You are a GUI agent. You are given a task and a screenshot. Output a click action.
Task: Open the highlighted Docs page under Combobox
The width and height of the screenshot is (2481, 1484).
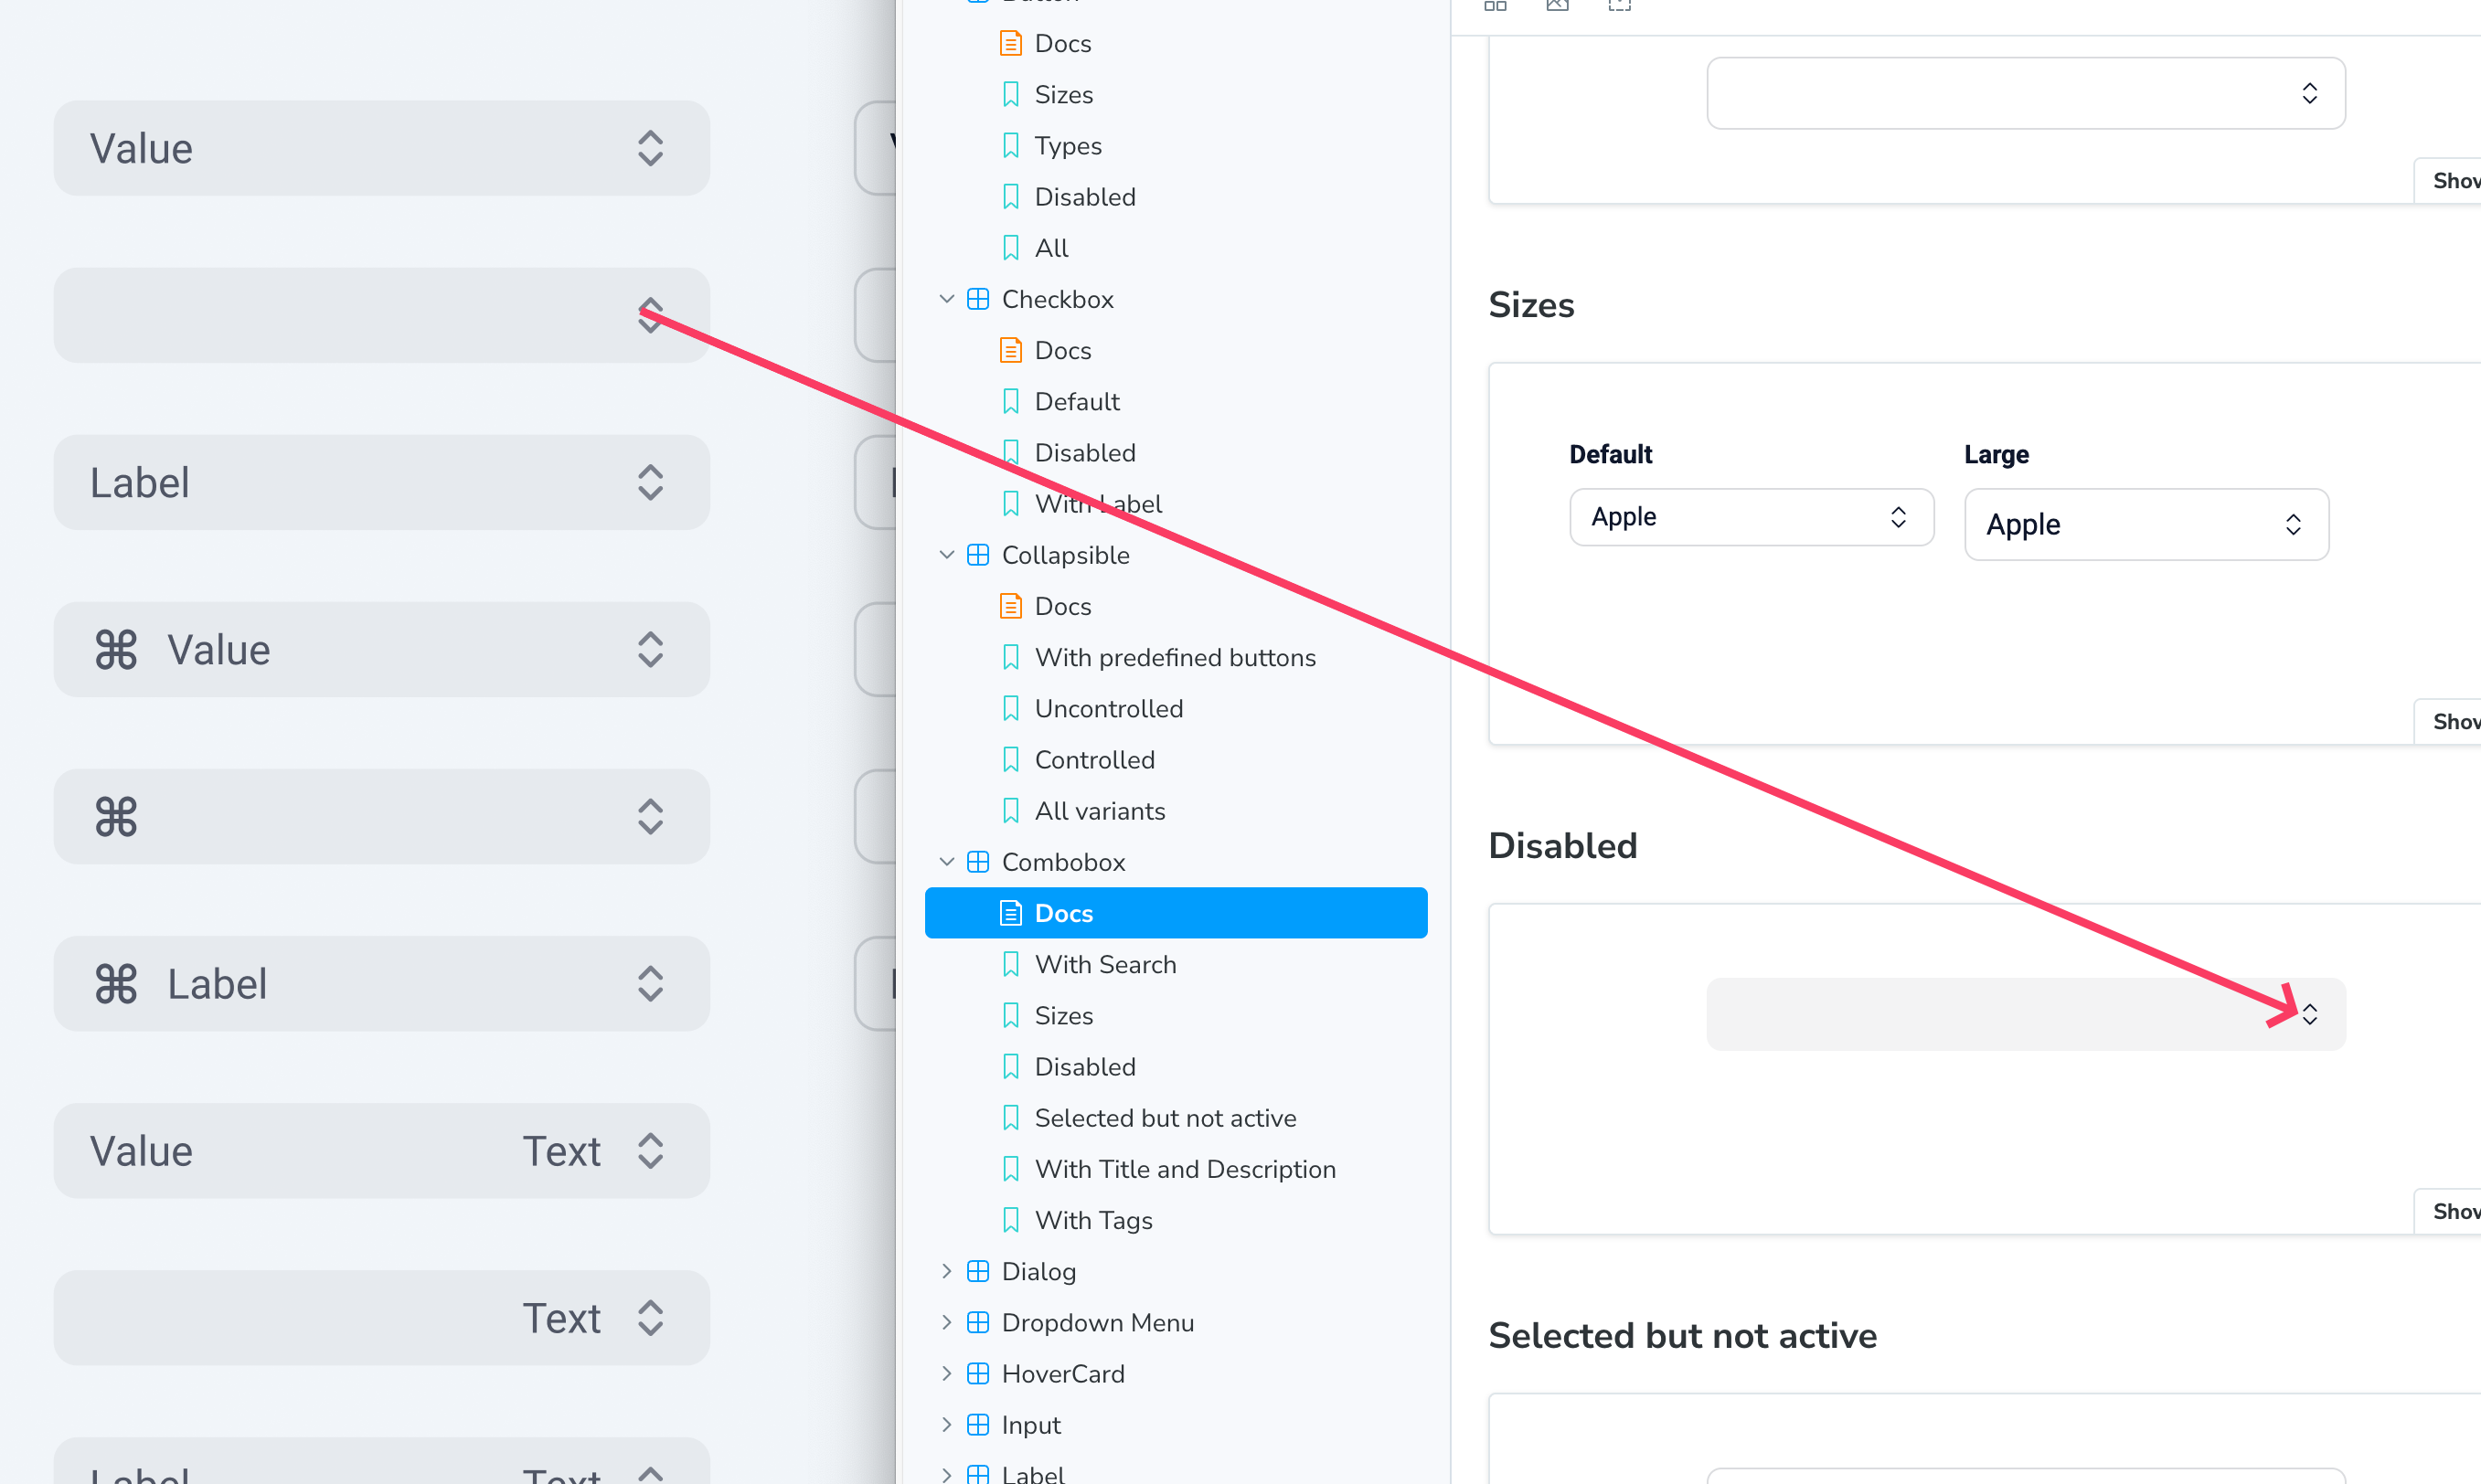coord(1176,912)
